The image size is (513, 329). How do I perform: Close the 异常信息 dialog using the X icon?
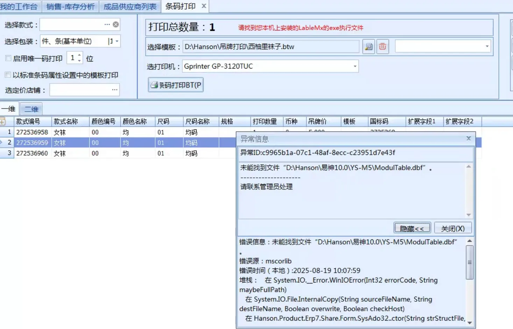click(x=469, y=138)
